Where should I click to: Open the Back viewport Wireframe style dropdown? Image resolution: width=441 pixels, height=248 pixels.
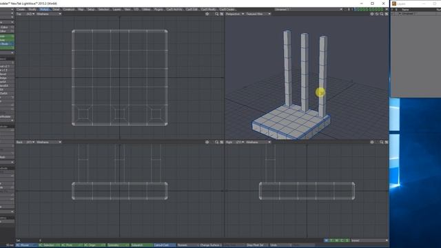[48, 143]
